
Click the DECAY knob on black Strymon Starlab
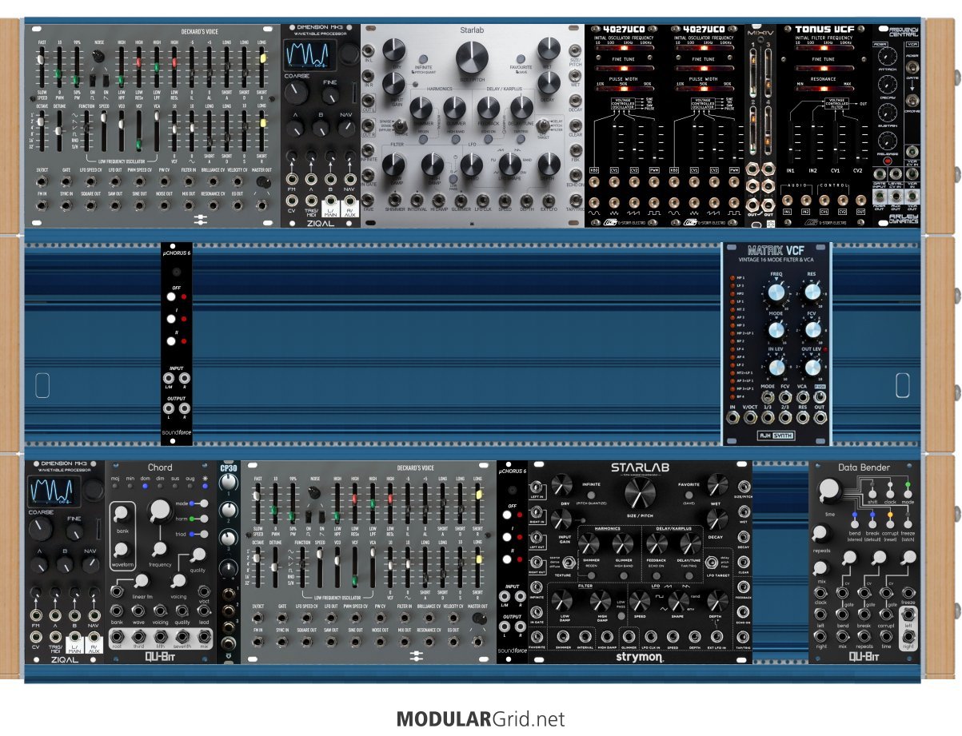[717, 518]
